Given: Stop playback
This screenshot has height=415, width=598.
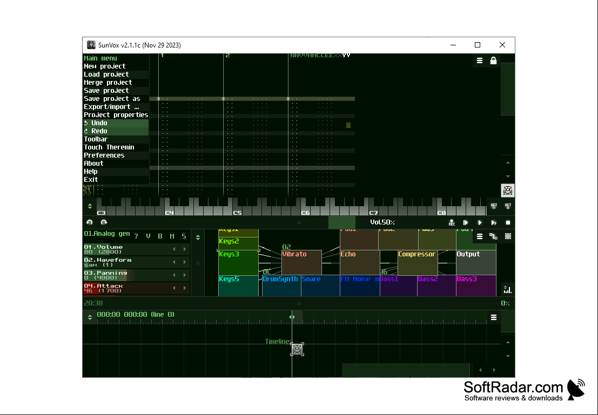Looking at the screenshot, I should (508, 222).
